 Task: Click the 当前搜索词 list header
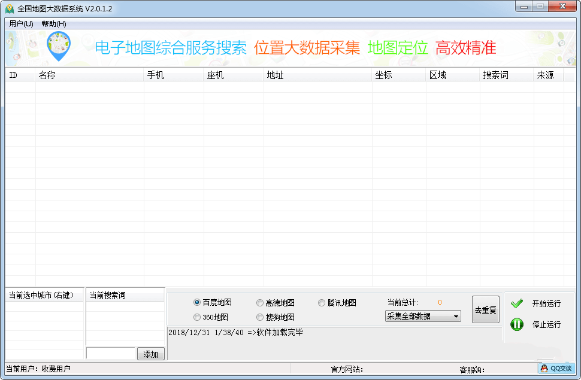[125, 295]
